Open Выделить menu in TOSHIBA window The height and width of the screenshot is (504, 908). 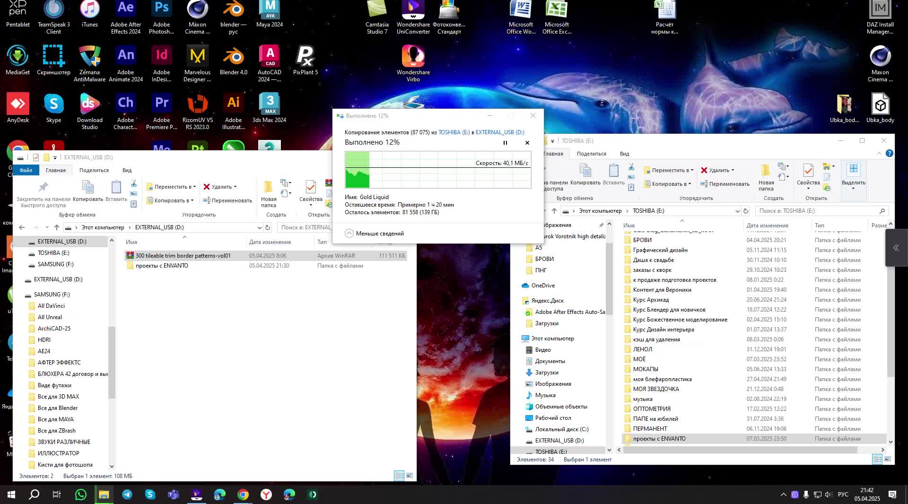tap(854, 177)
